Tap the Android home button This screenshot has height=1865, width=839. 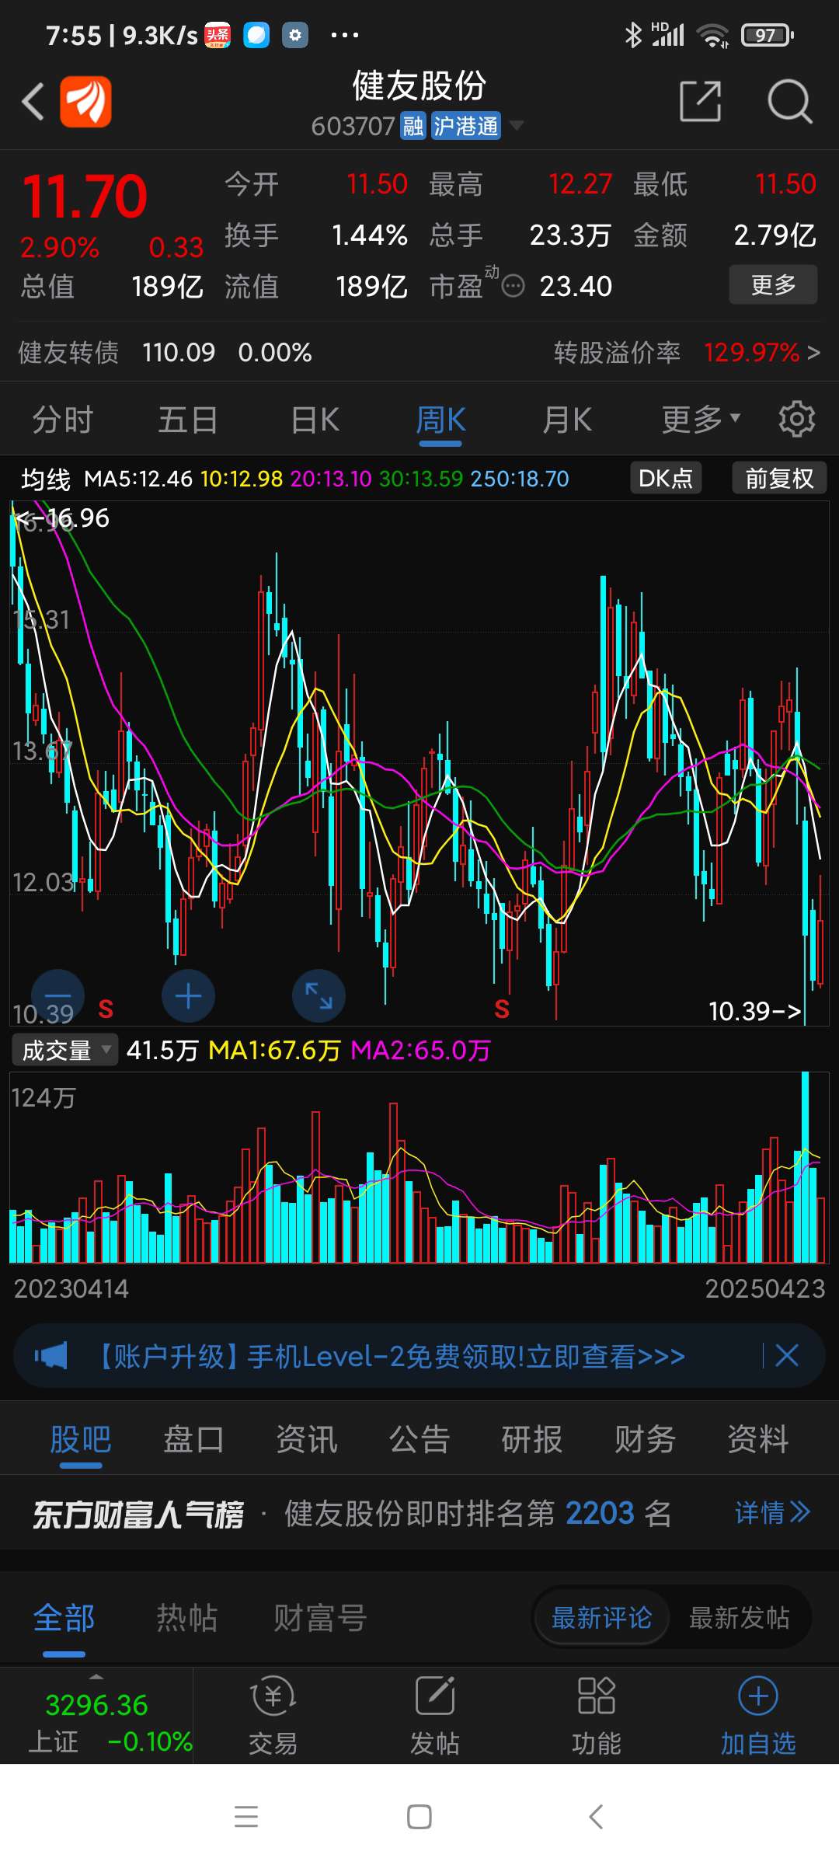coord(419,1817)
